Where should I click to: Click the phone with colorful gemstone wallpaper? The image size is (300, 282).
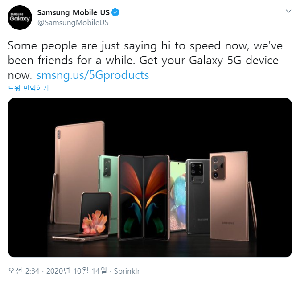(178, 196)
